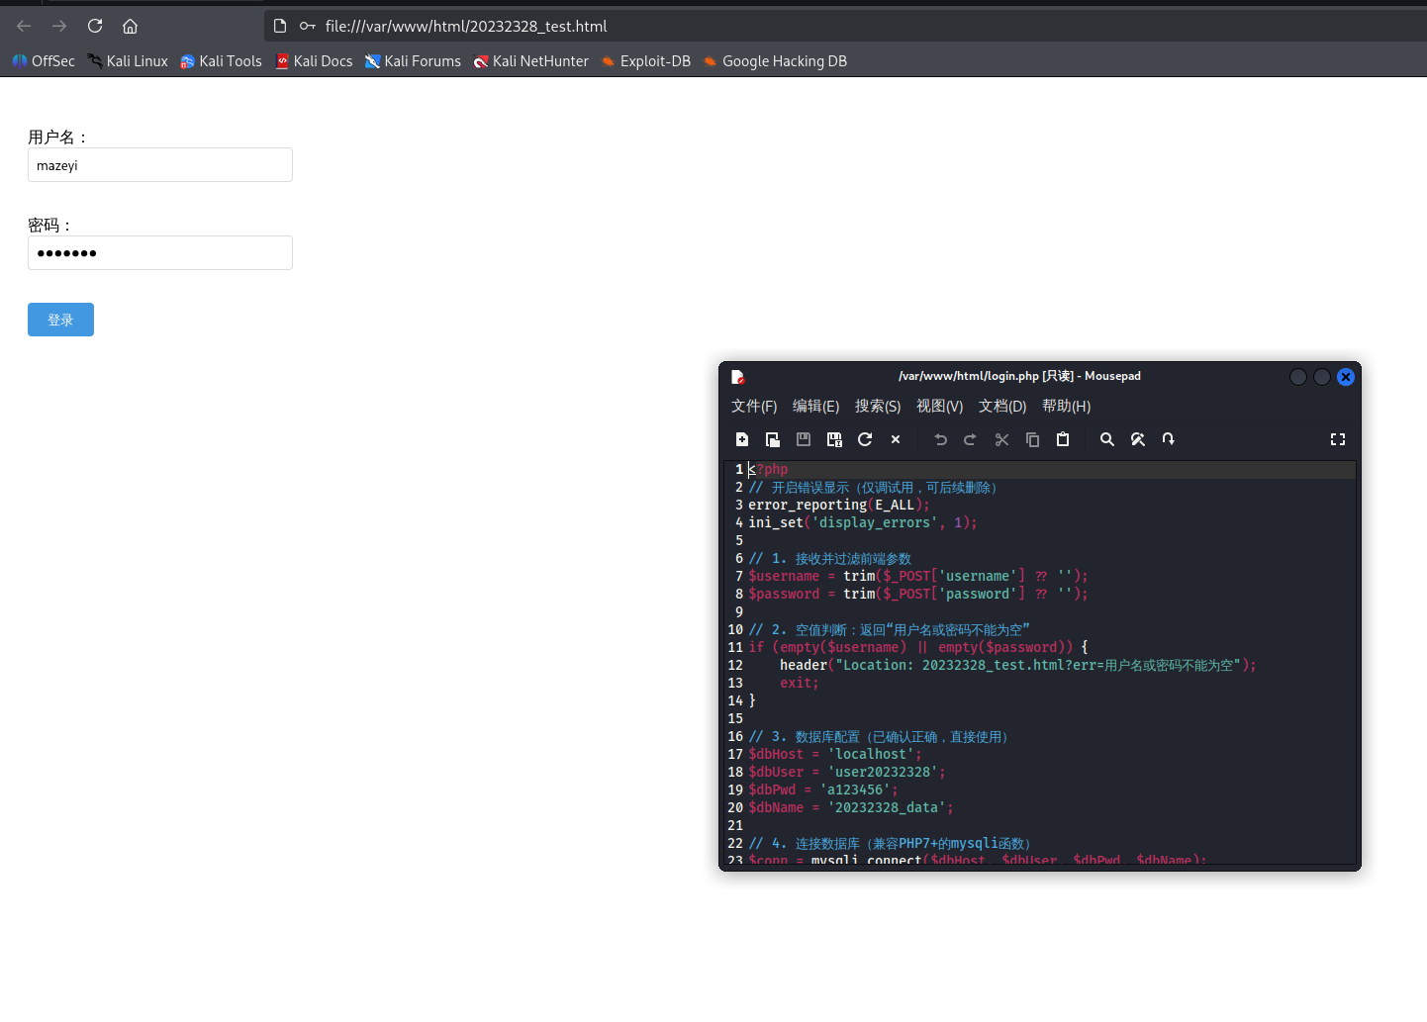This screenshot has width=1427, height=1022.
Task: Open the Kali Tools bookmark
Action: [x=221, y=61]
